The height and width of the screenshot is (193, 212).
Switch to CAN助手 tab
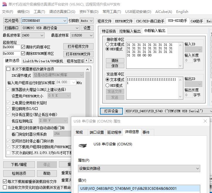(x=197, y=21)
